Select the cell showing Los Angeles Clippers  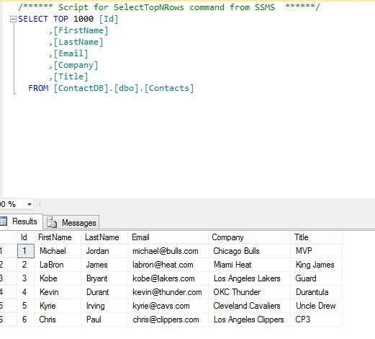[249, 320]
